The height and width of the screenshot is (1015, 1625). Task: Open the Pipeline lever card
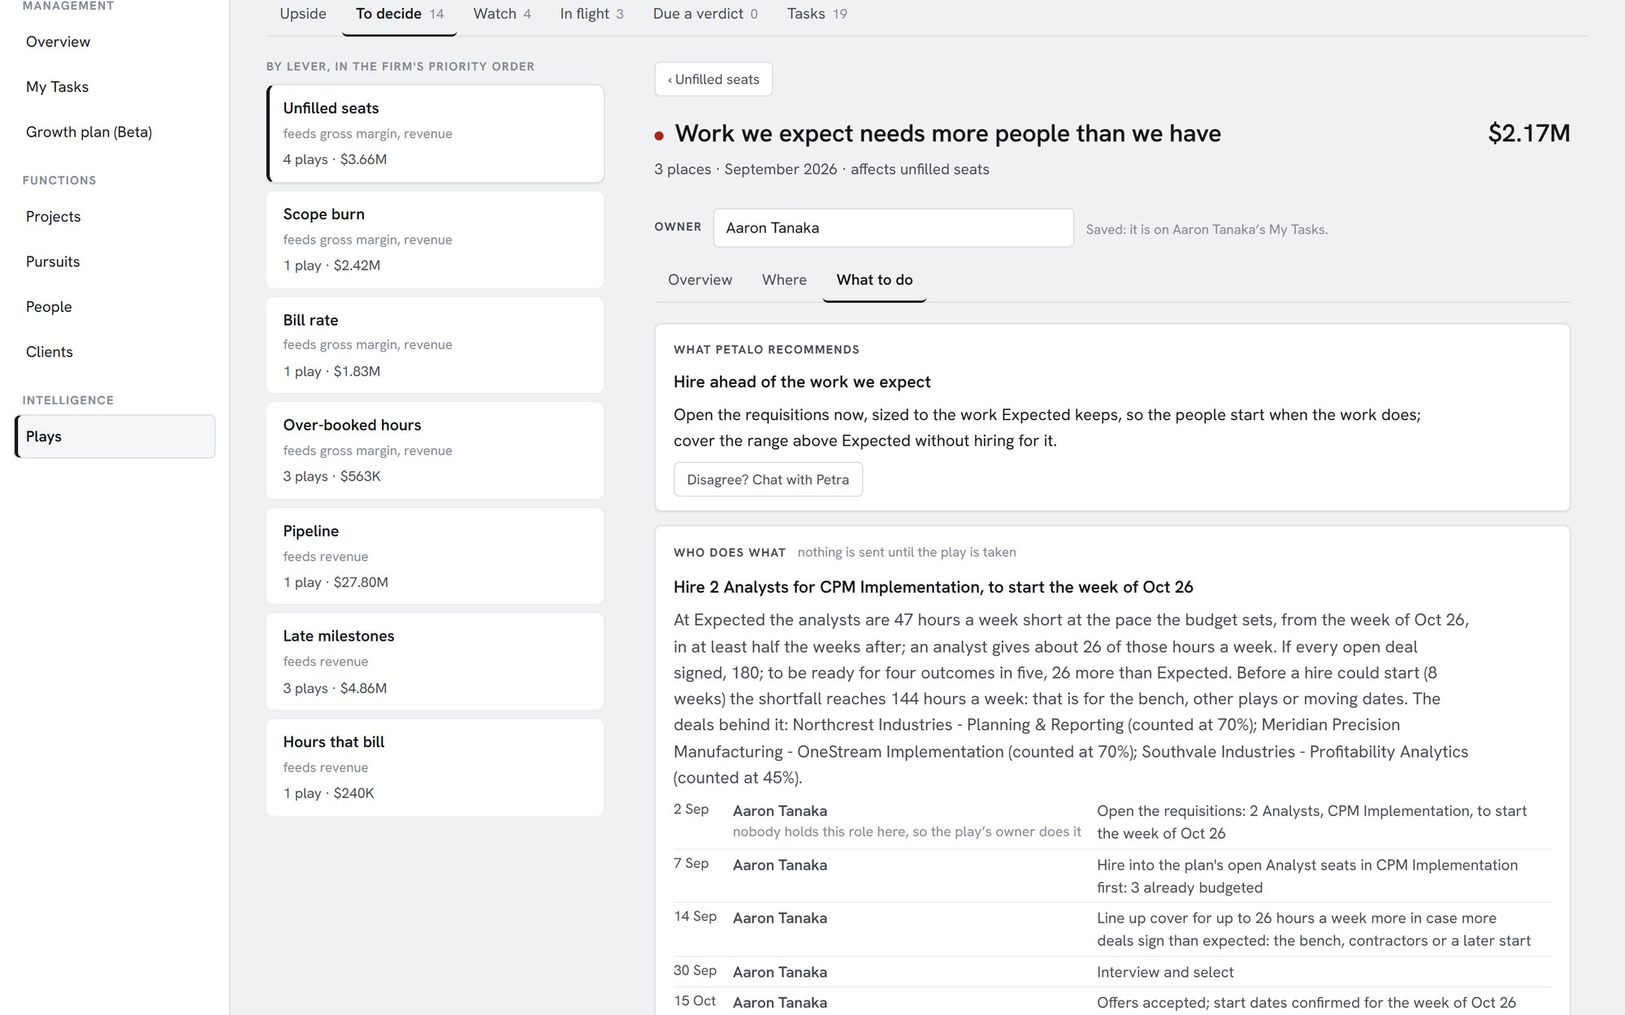tap(435, 556)
